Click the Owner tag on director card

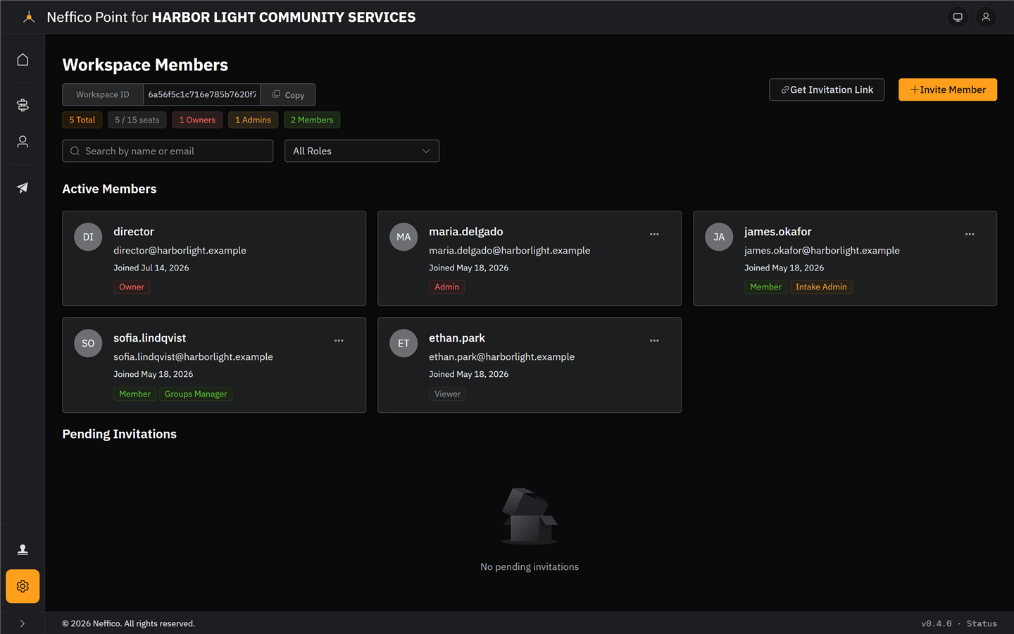[x=132, y=287]
